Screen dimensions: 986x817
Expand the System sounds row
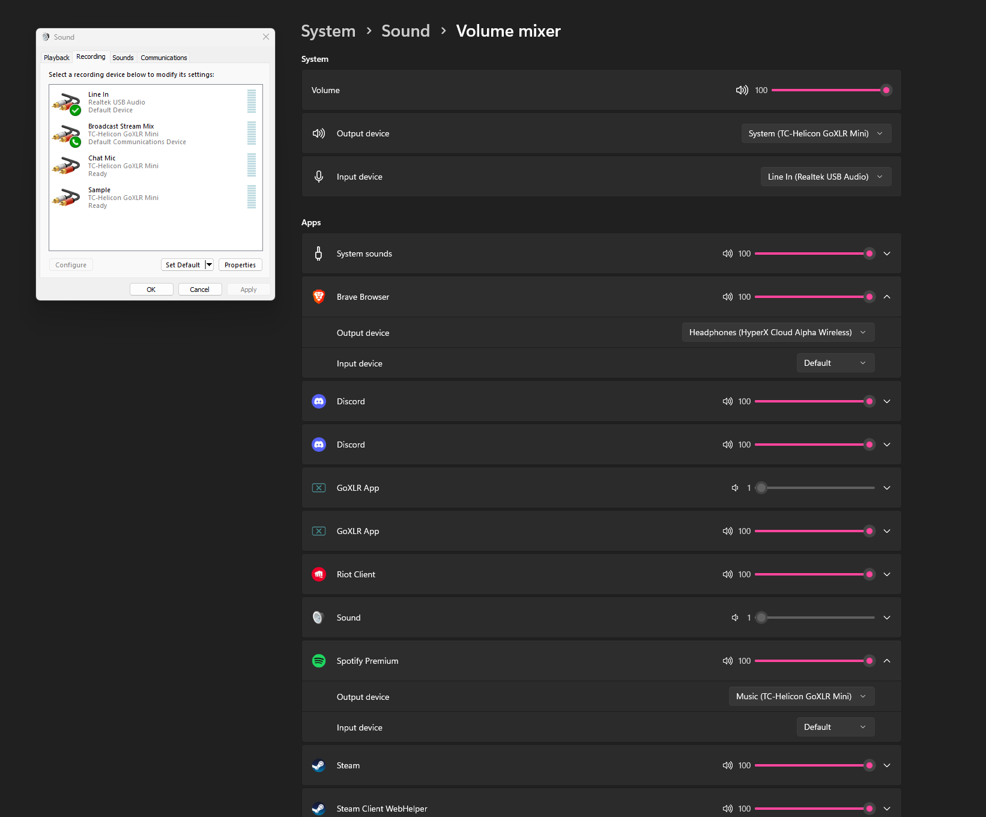[887, 254]
